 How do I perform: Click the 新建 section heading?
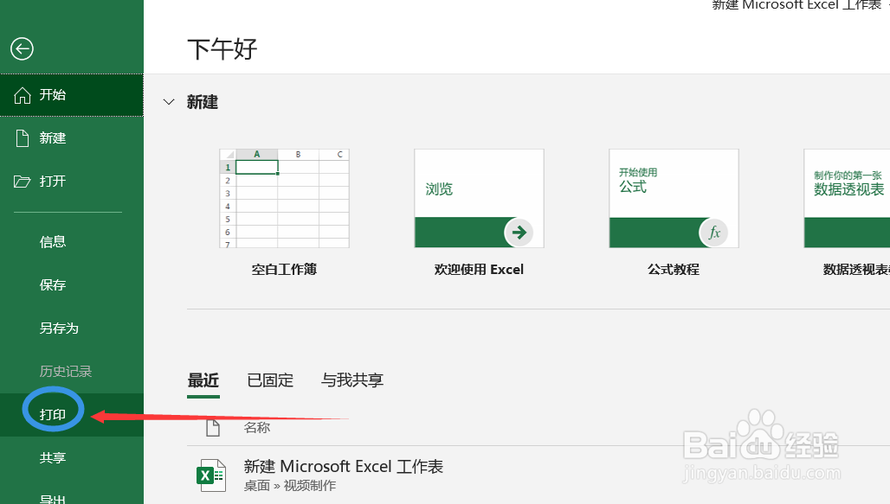click(203, 102)
